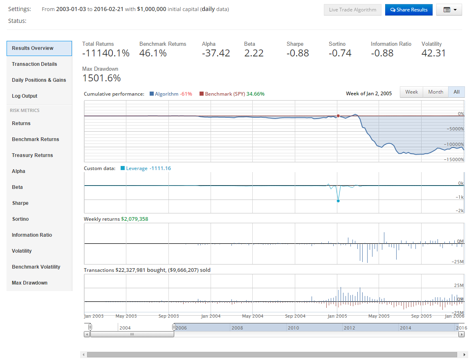Image resolution: width=469 pixels, height=361 pixels.
Task: Open Transaction Details in sidebar
Action: tap(34, 64)
